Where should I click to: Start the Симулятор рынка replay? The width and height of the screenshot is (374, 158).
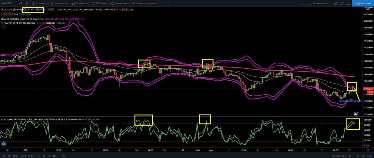click(144, 3)
